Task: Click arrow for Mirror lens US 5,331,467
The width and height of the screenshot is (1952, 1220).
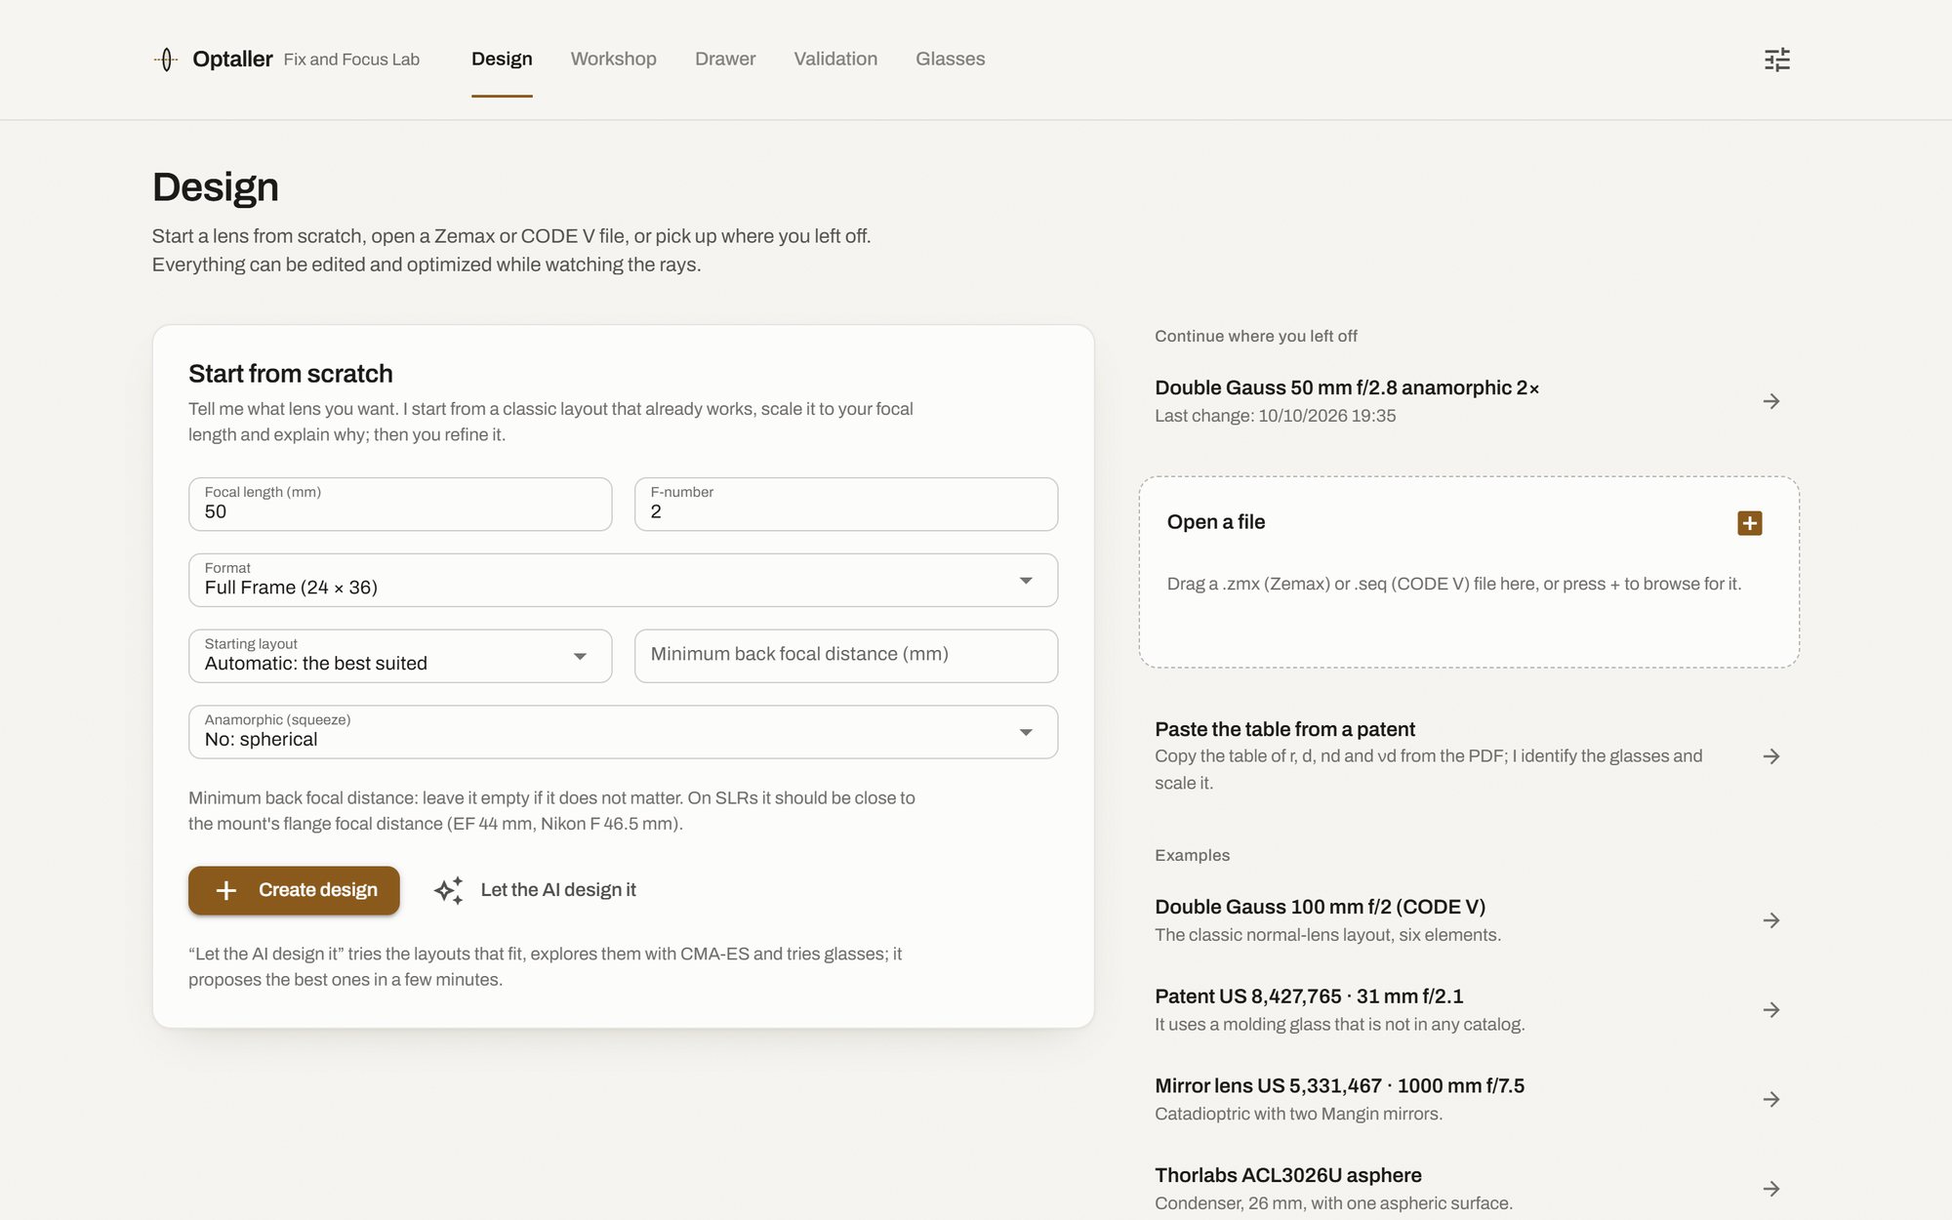Action: tap(1770, 1100)
